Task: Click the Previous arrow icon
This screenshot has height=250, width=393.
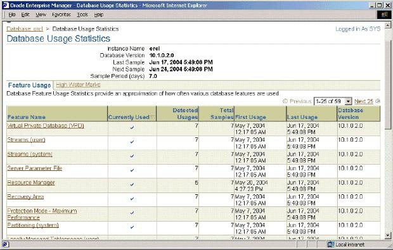Action: (x=285, y=101)
